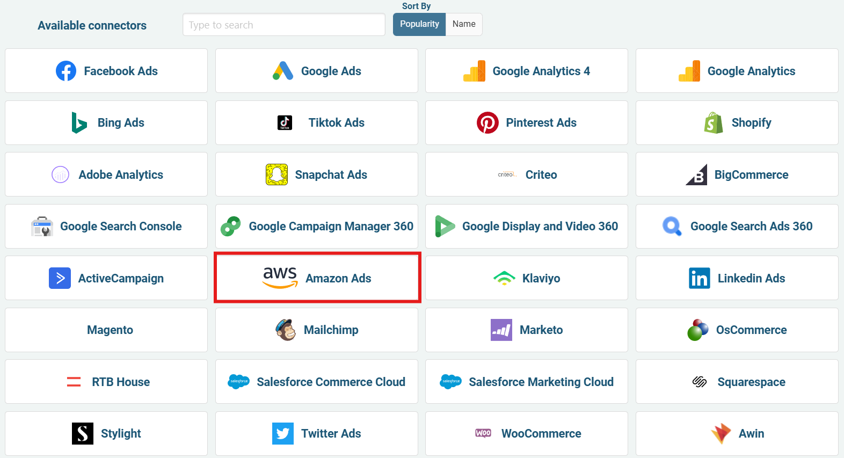844x458 pixels.
Task: Select the Mailchimp monkey icon
Action: pyautogui.click(x=286, y=330)
